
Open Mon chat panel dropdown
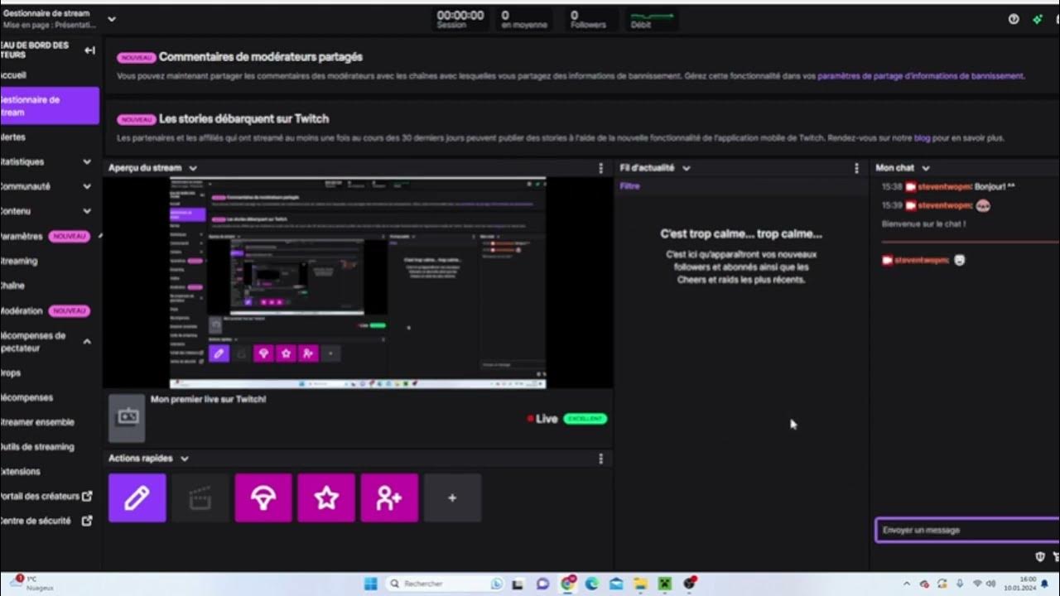(x=926, y=168)
